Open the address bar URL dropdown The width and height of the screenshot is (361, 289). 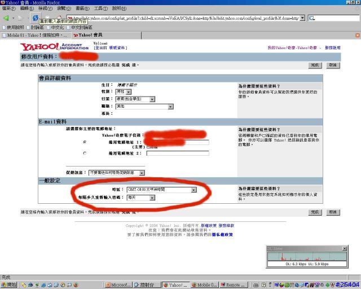click(302, 17)
